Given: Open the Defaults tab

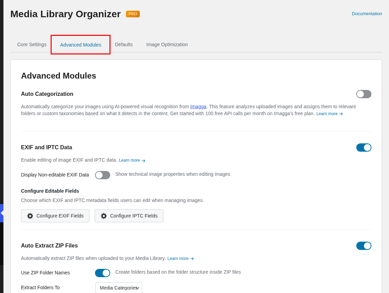Looking at the screenshot, I should 124,44.
